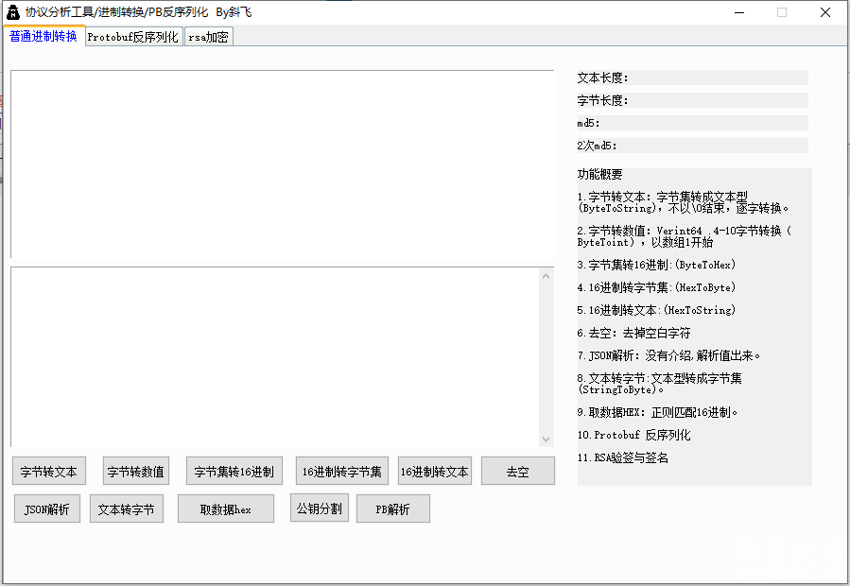This screenshot has height=586, width=850.
Task: Click the 16进制转文本 button
Action: 435,472
